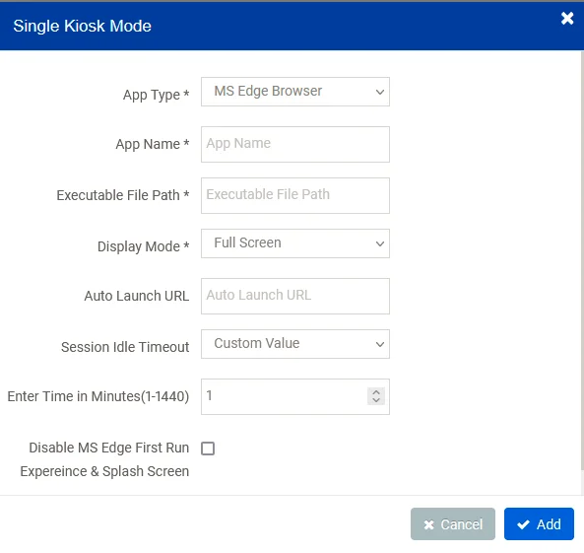Click the Executable File Path field
Image resolution: width=584 pixels, height=553 pixels.
pos(295,195)
